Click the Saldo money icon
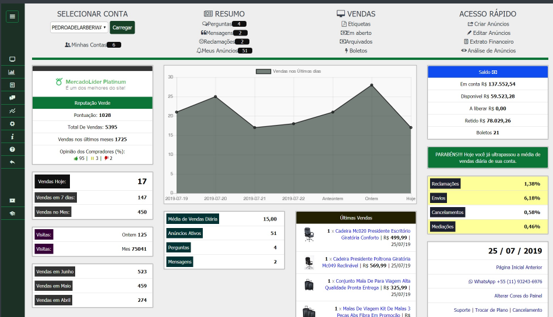 coord(495,72)
